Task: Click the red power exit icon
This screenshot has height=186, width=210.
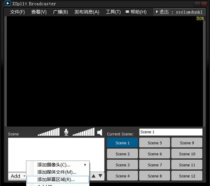Action: click(x=204, y=4)
